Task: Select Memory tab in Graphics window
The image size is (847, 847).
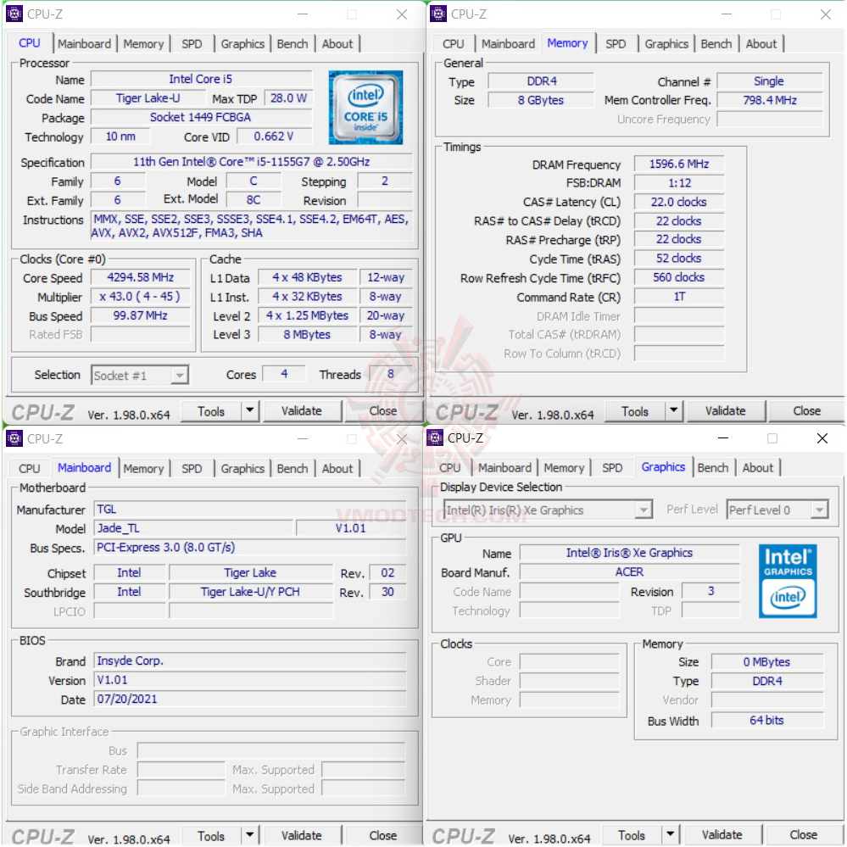Action: tap(564, 468)
